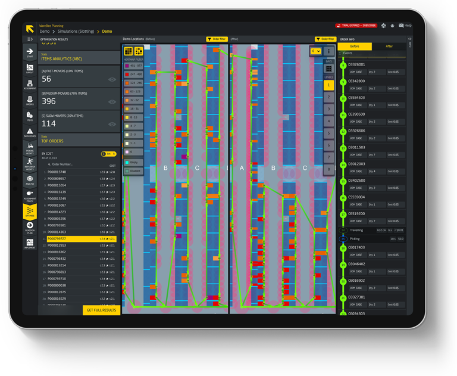This screenshot has width=457, height=376.
Task: Click the Help link
Action: [408, 26]
